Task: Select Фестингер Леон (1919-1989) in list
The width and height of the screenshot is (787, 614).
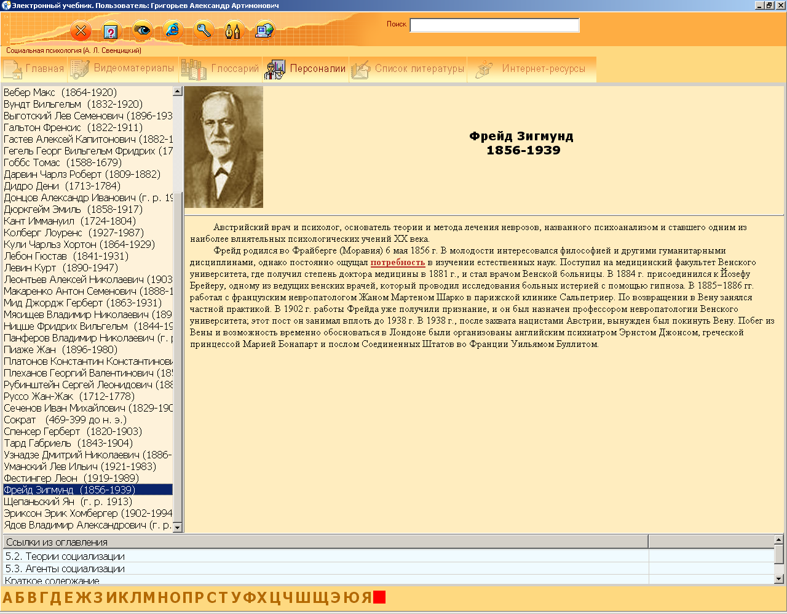Action: (88, 478)
